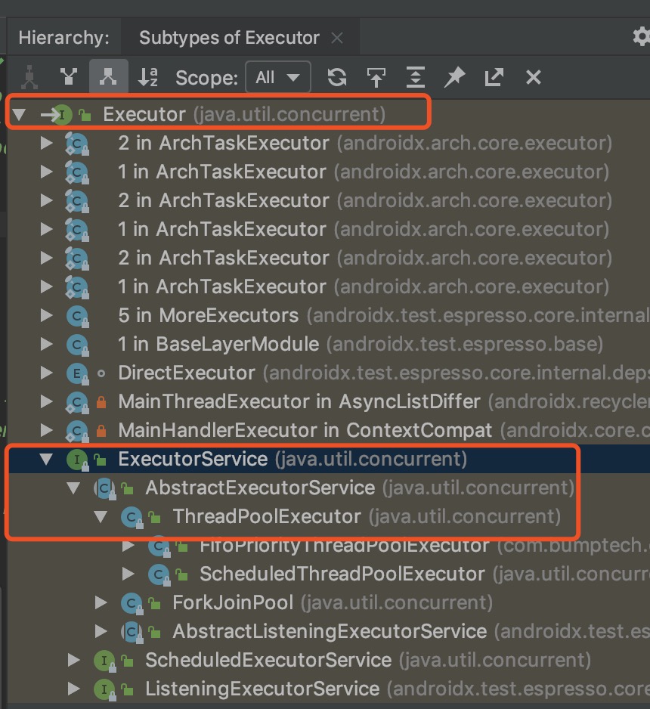Screen dimensions: 650x709
Task: Click the enum icon beside DirectExecutor
Action: [77, 373]
